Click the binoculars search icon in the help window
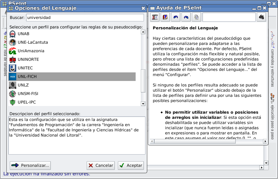Screen dimensions: 278x179 click(261, 17)
